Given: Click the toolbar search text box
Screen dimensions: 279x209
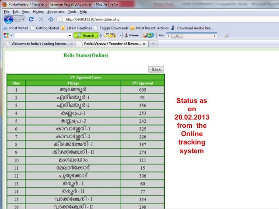Looking at the screenshot, I should pyautogui.click(x=41, y=35).
